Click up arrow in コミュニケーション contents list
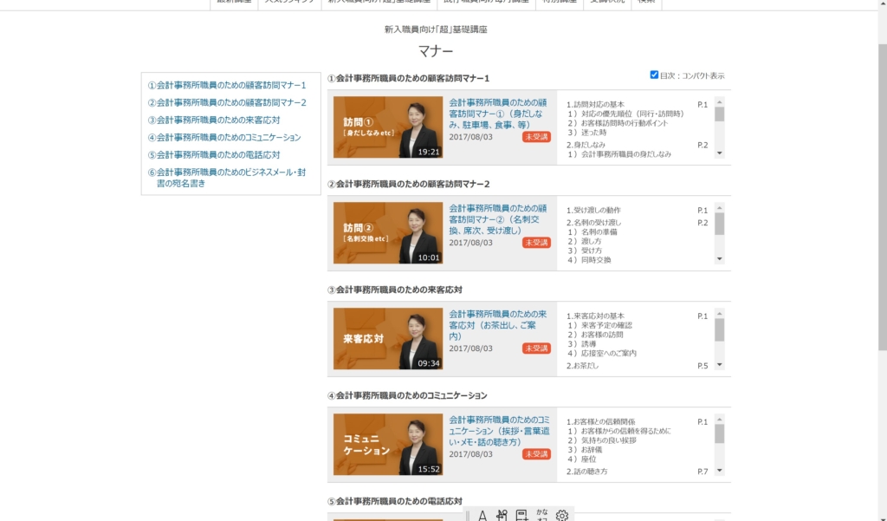The height and width of the screenshot is (521, 887). pyautogui.click(x=720, y=420)
